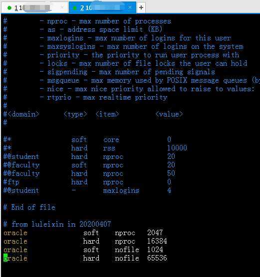Click the 'core' item in the commented example
Image resolution: width=260 pixels, height=277 pixels.
point(111,139)
